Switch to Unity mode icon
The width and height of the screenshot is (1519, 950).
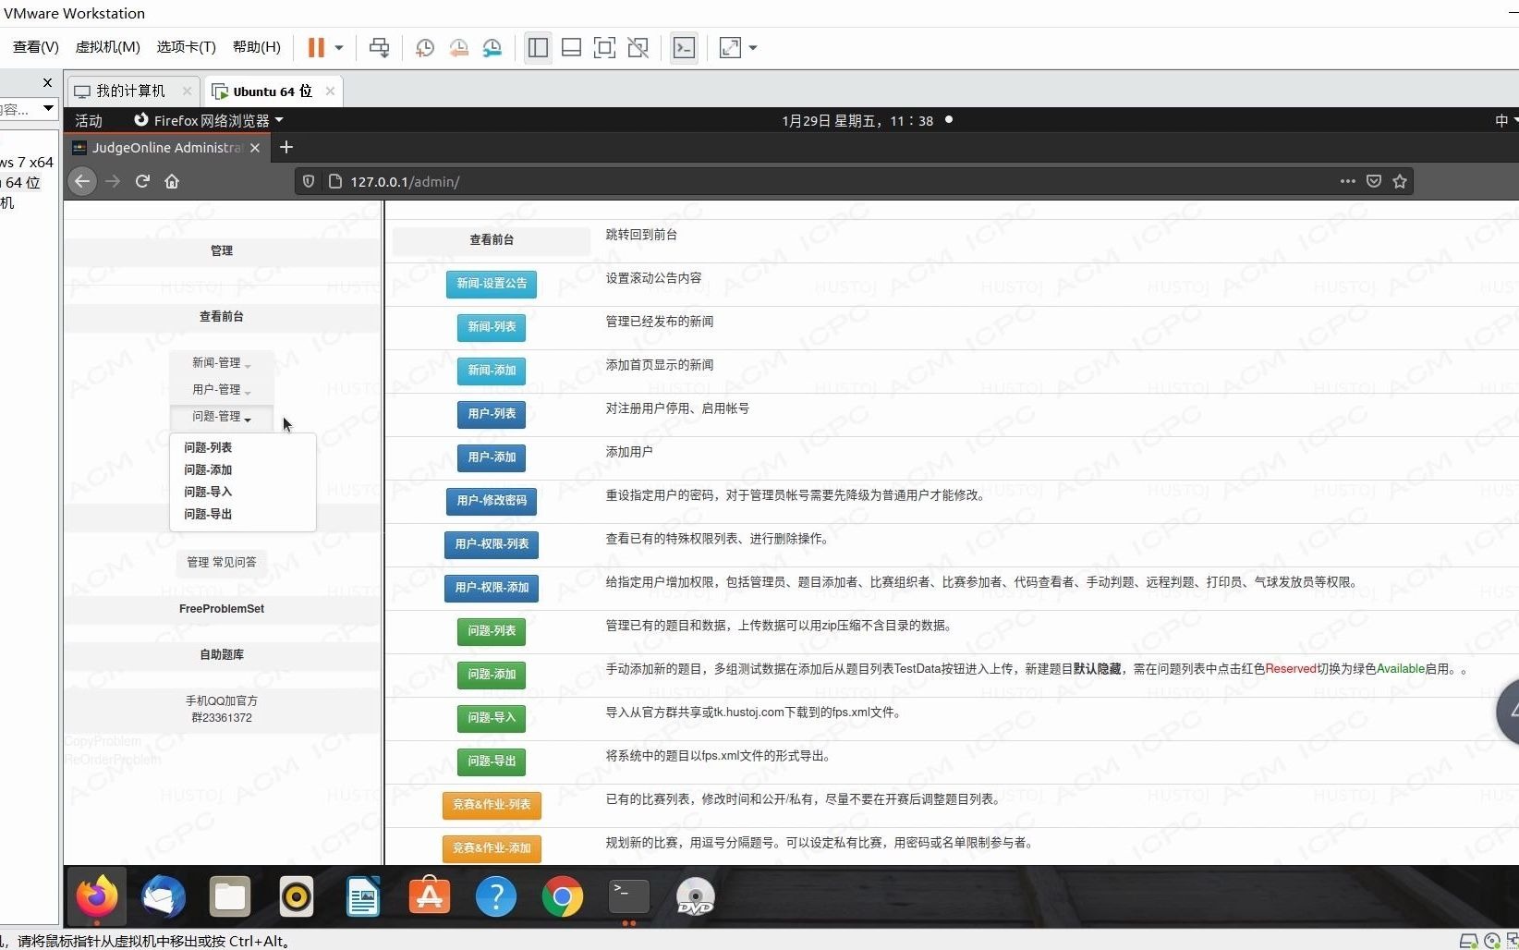pyautogui.click(x=638, y=47)
